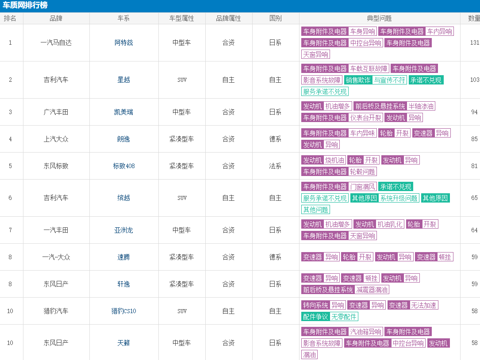Click the 法系 country cell
This screenshot has width=480, height=360.
[x=276, y=166]
